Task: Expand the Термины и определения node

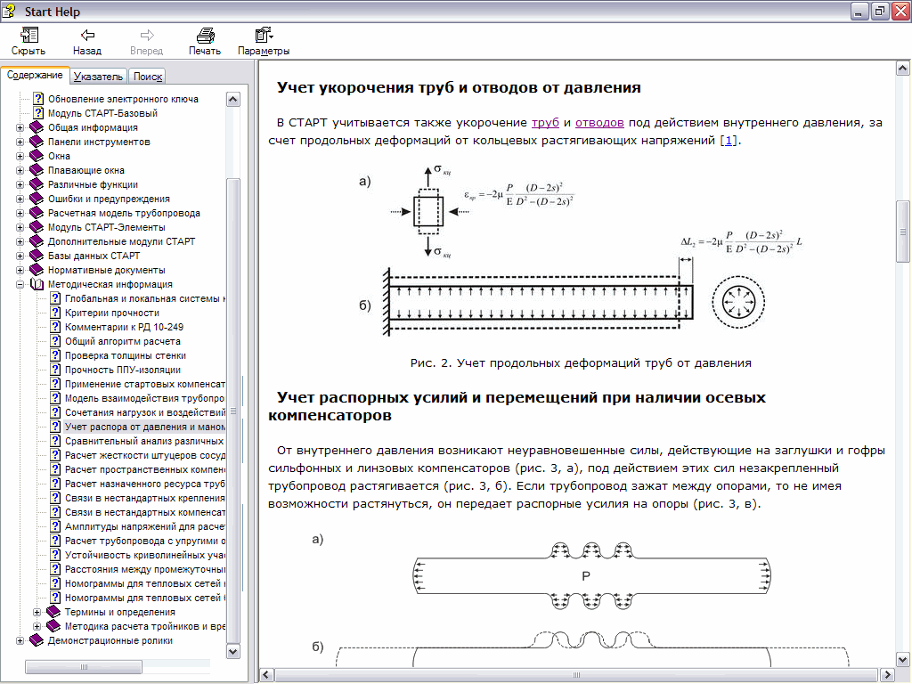Action: (37, 612)
